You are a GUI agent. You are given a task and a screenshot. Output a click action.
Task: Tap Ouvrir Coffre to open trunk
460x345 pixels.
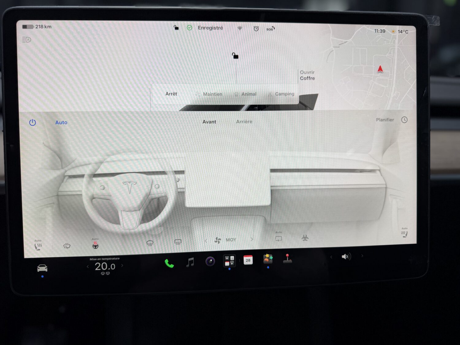click(x=307, y=75)
